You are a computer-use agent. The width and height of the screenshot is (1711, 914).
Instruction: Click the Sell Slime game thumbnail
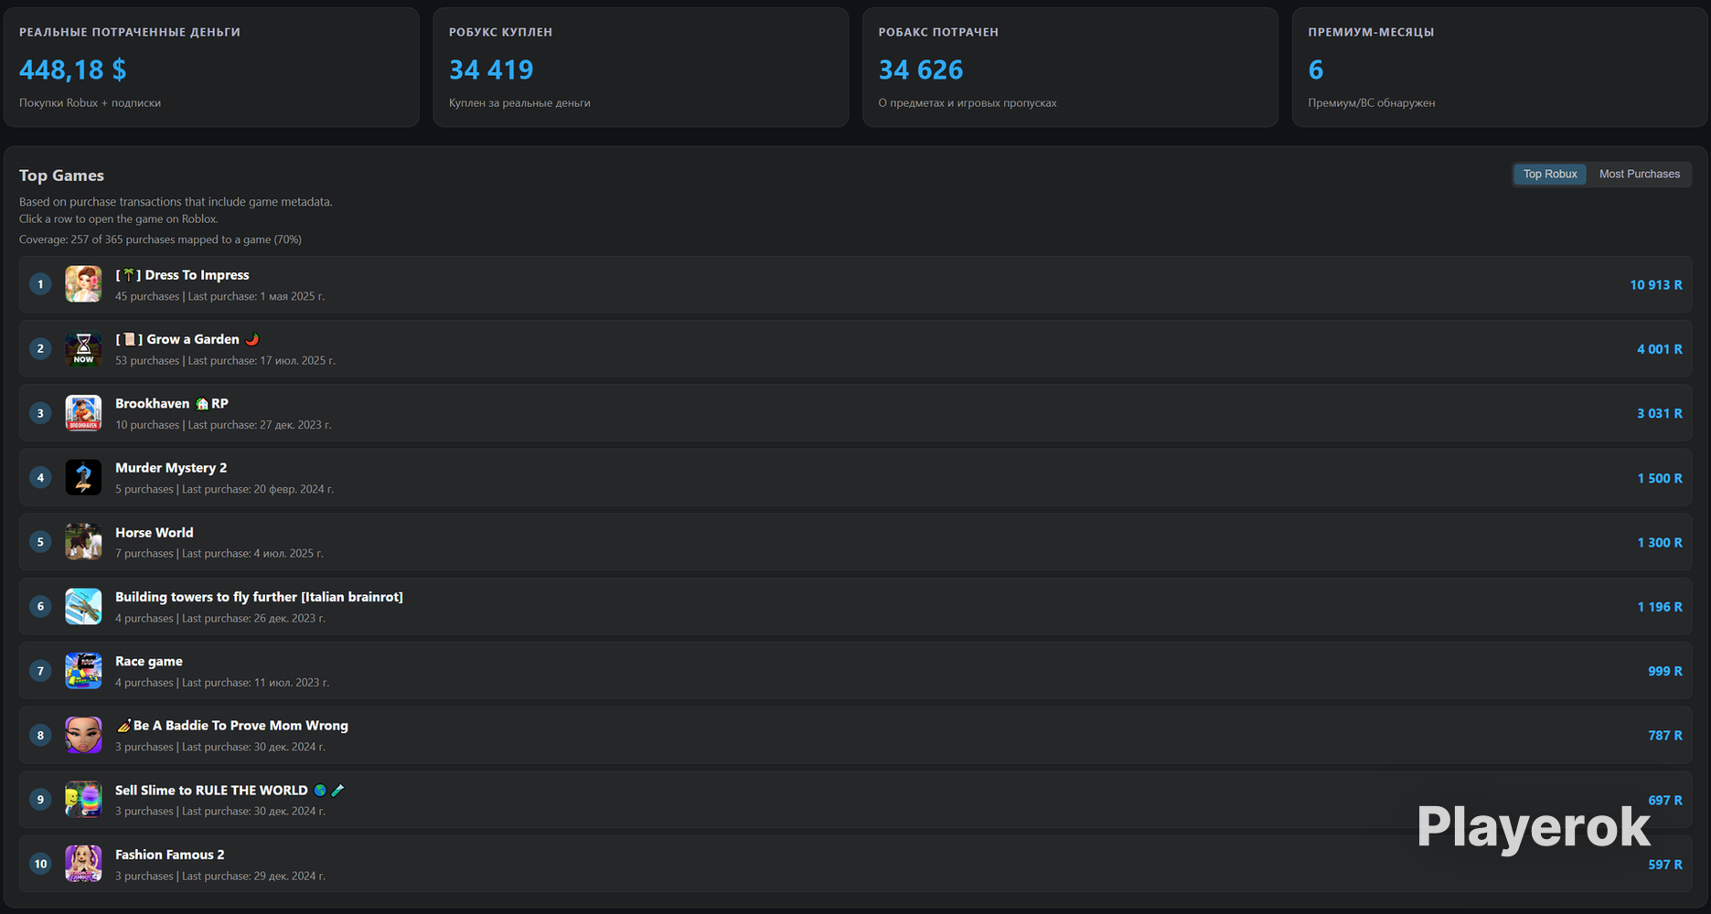click(83, 800)
